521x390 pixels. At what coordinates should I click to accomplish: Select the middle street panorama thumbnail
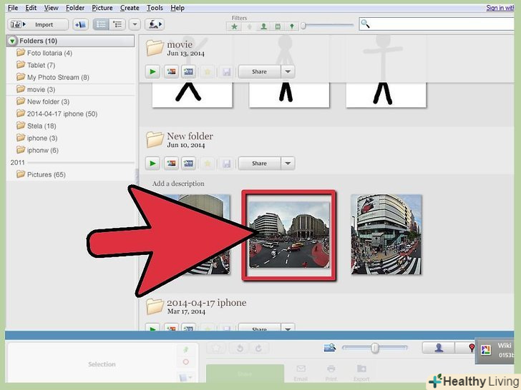coord(289,235)
